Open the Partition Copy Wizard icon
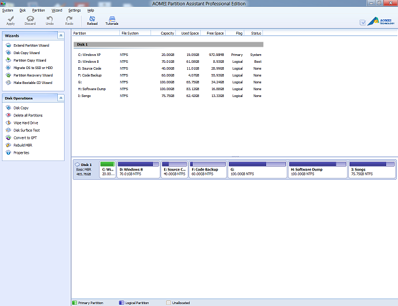 pos(8,60)
